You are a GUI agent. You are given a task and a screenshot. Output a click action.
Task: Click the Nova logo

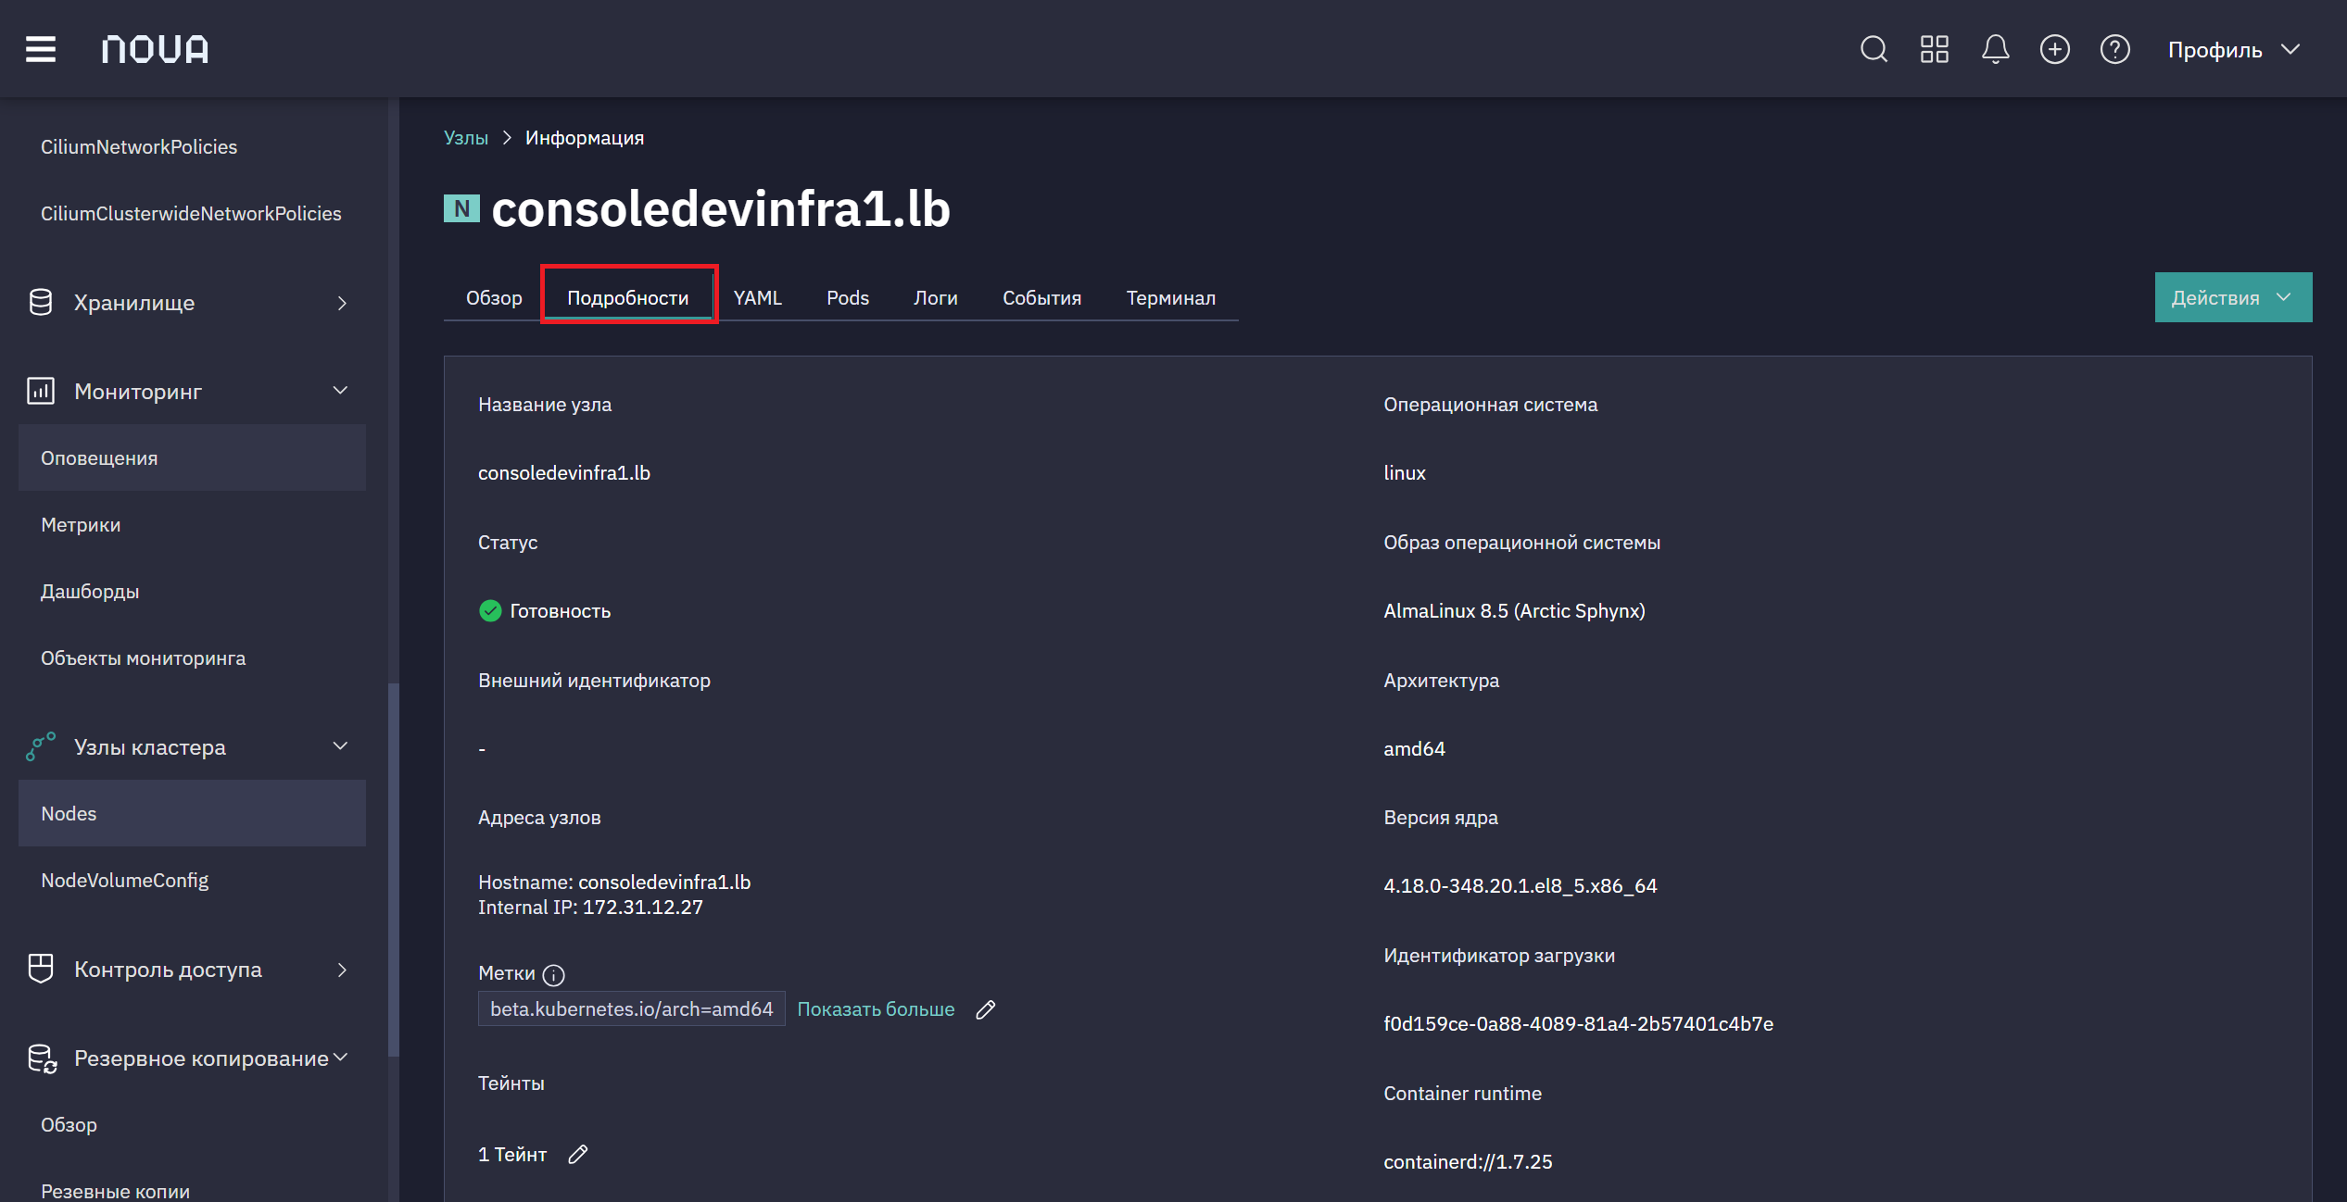pyautogui.click(x=155, y=49)
